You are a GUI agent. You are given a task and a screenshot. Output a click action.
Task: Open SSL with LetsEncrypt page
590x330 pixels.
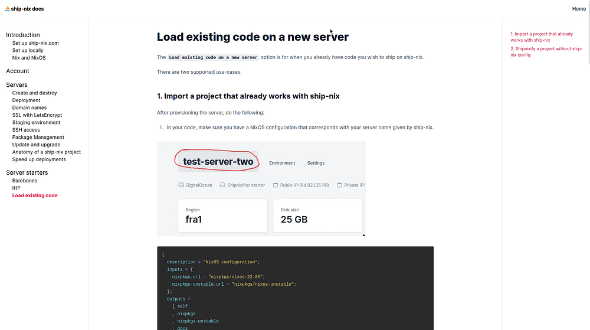coord(37,115)
